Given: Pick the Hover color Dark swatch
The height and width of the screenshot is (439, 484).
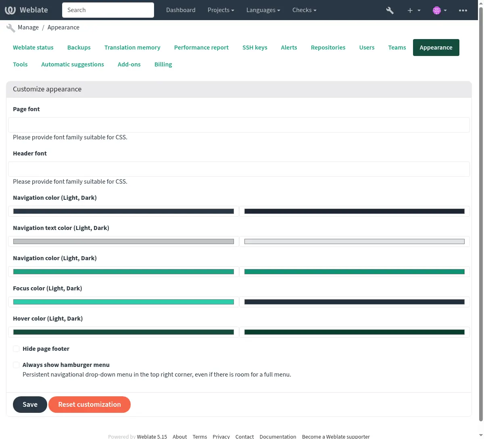Looking at the screenshot, I should (x=355, y=332).
